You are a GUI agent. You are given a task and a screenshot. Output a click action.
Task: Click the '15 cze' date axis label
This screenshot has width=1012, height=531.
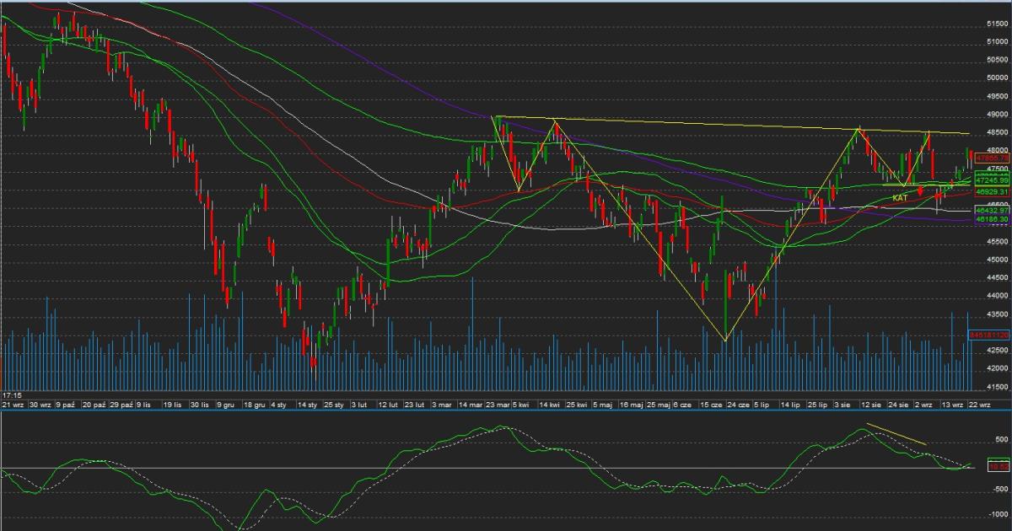click(x=712, y=405)
